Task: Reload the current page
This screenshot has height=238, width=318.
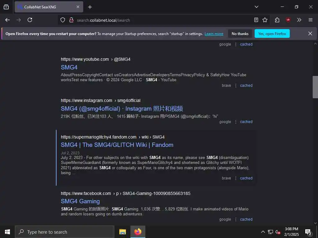Action: (x=30, y=20)
